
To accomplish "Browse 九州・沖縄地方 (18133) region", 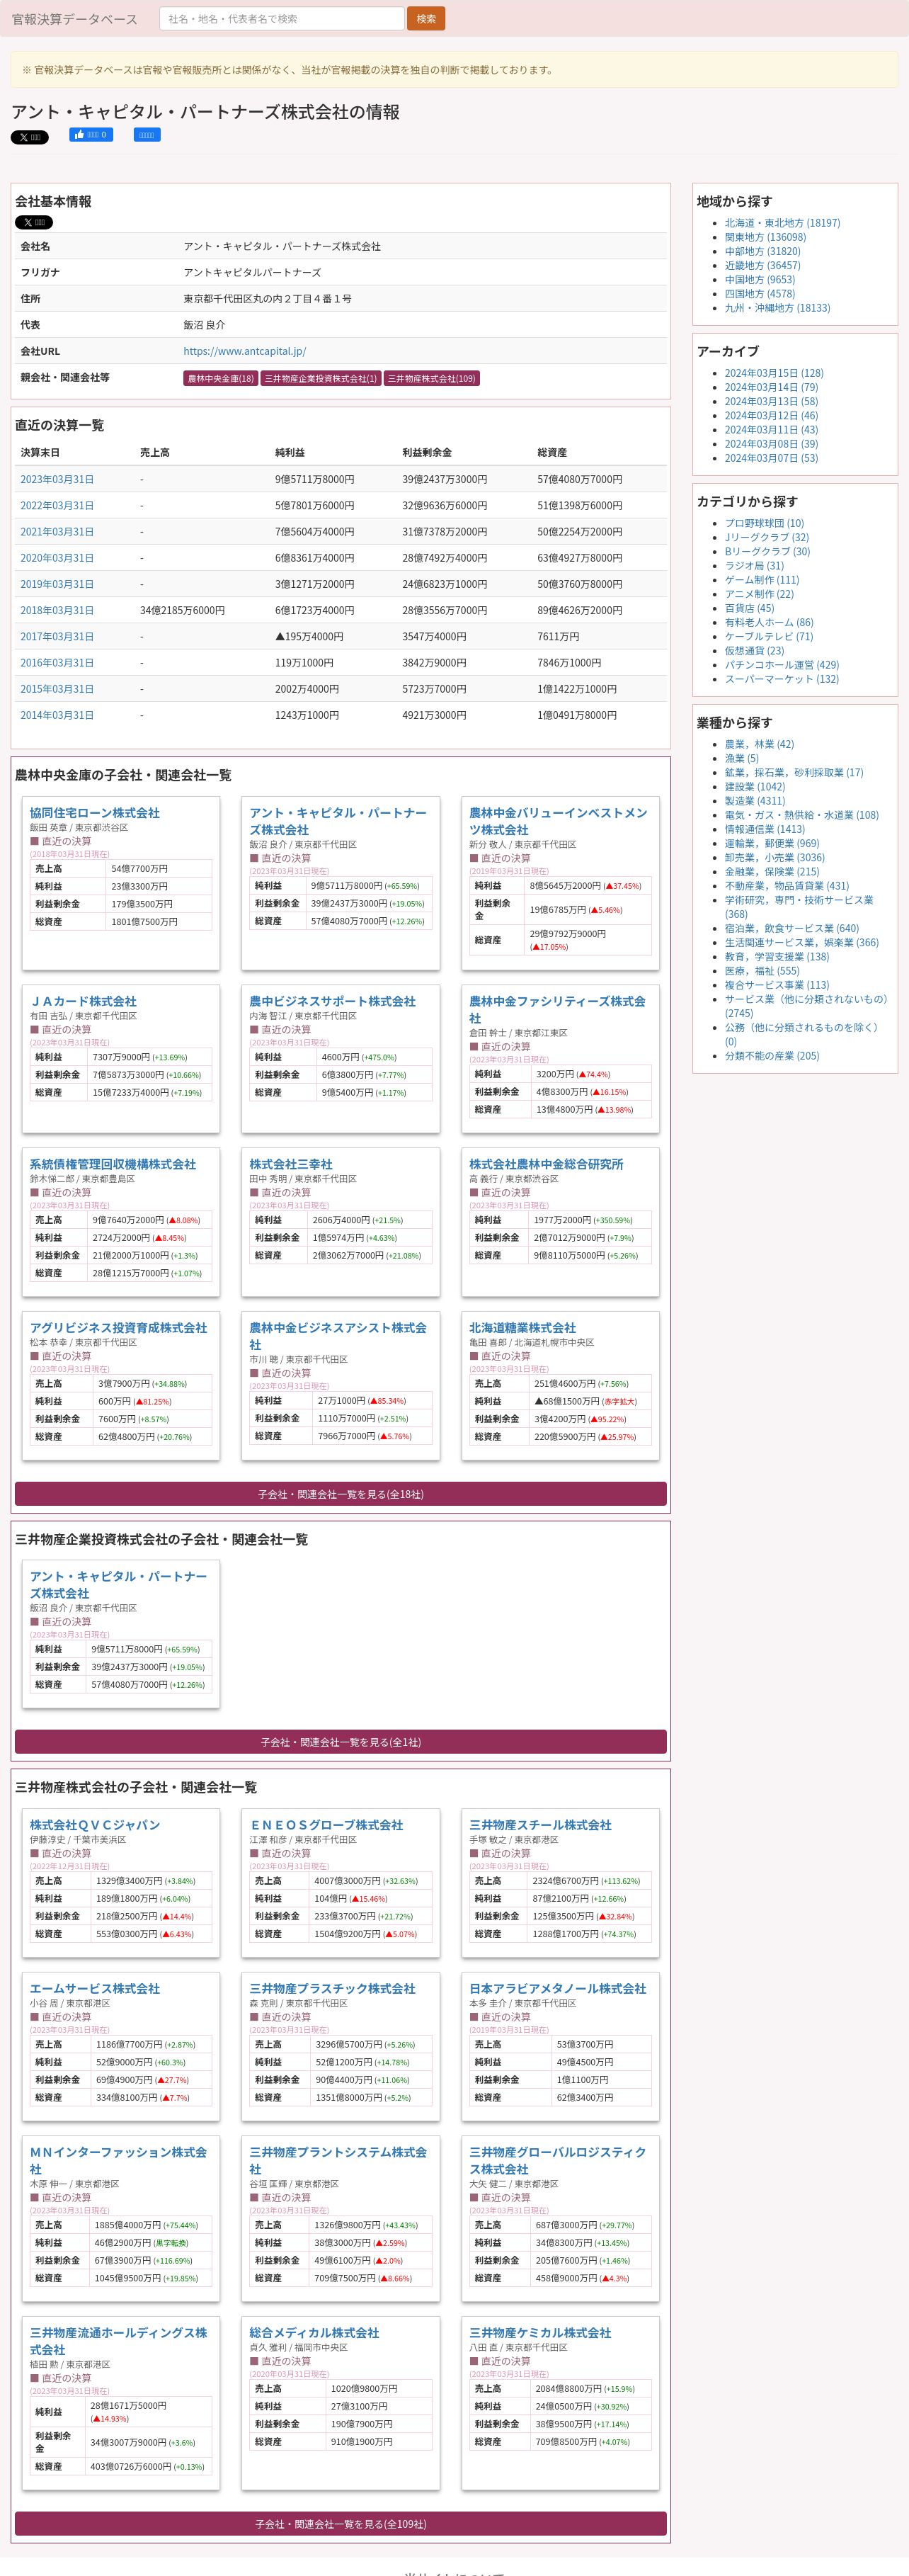I will click(x=777, y=308).
